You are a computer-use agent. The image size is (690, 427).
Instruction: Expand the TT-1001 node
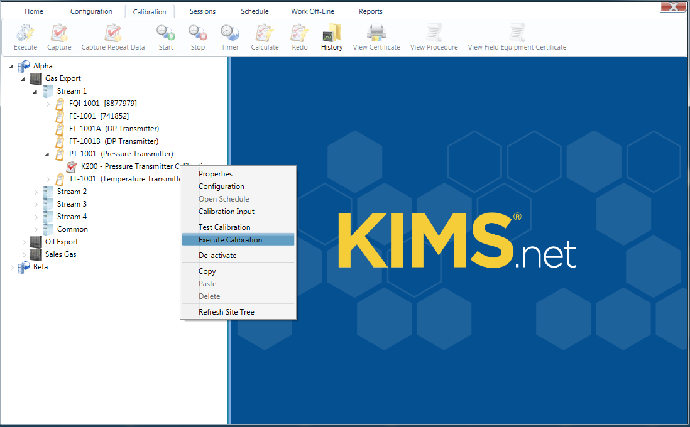click(48, 180)
